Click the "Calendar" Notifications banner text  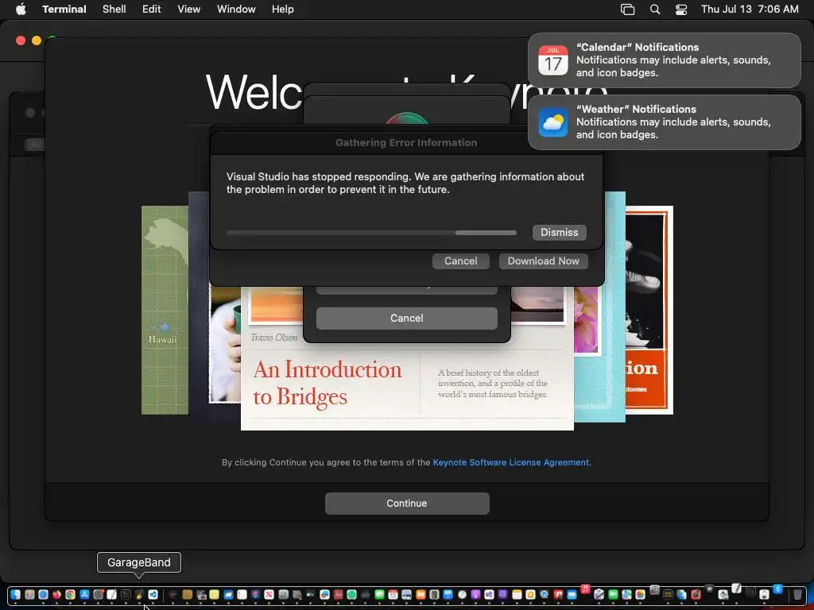point(638,47)
